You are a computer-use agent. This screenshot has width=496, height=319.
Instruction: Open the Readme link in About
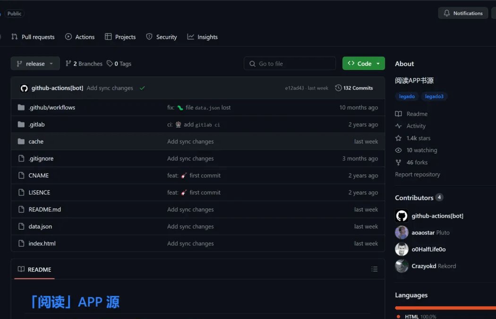pyautogui.click(x=411, y=114)
